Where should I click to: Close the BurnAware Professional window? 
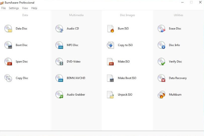pos(200,2)
